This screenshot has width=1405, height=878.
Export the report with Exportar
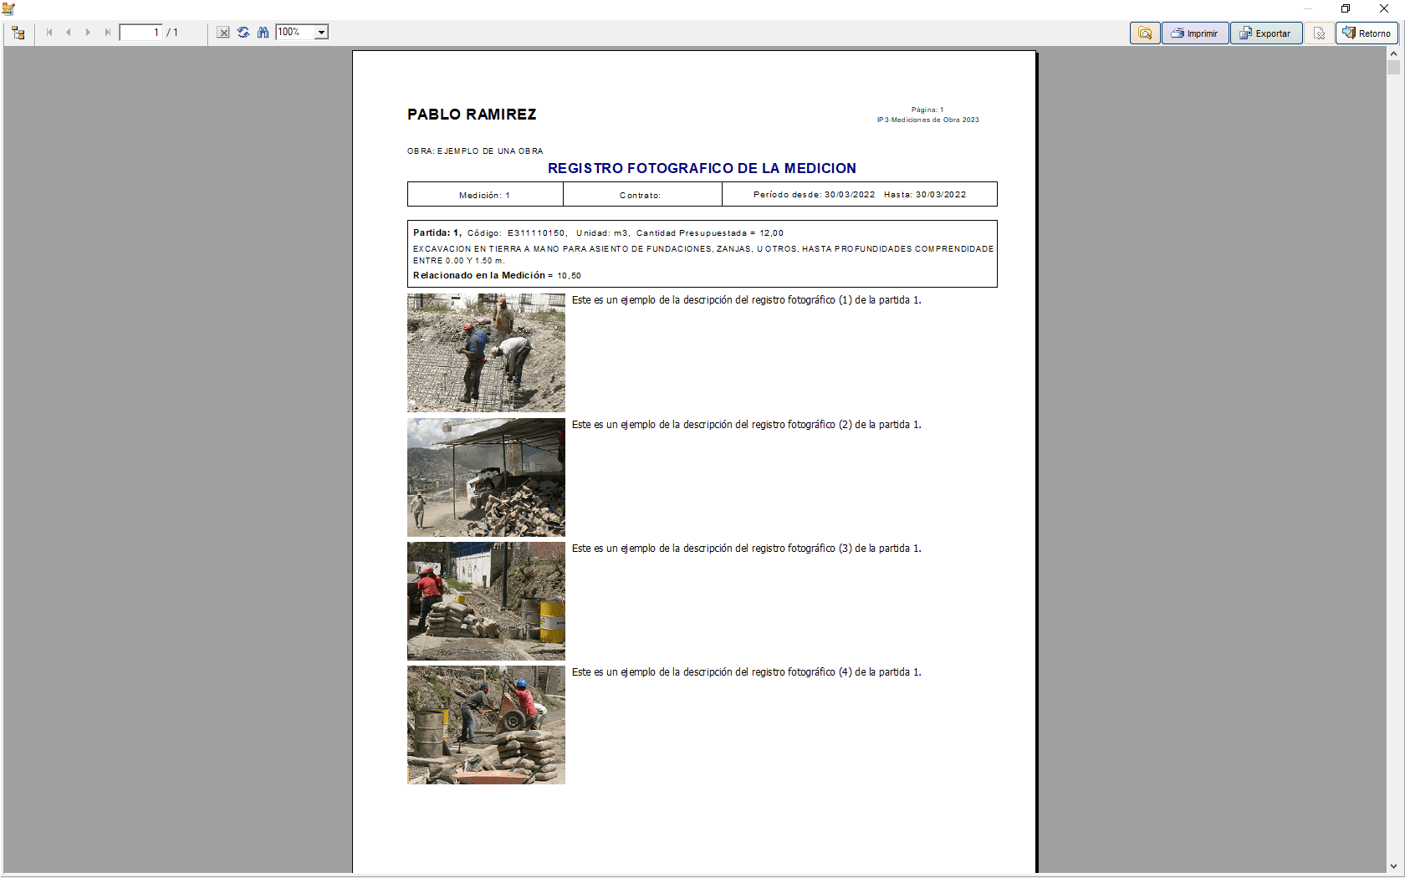coord(1265,33)
